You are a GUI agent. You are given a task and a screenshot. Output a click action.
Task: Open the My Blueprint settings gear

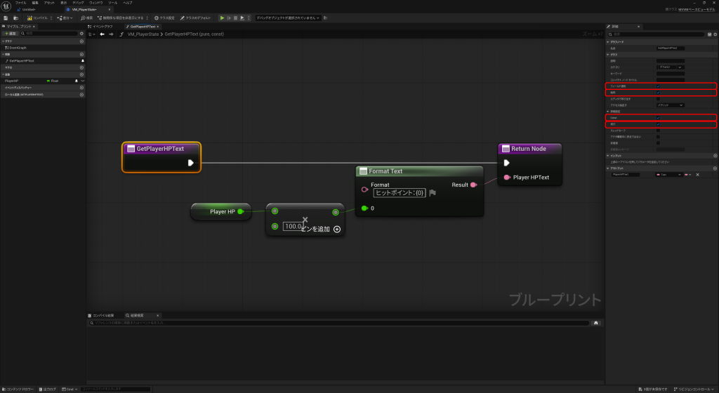pos(81,33)
